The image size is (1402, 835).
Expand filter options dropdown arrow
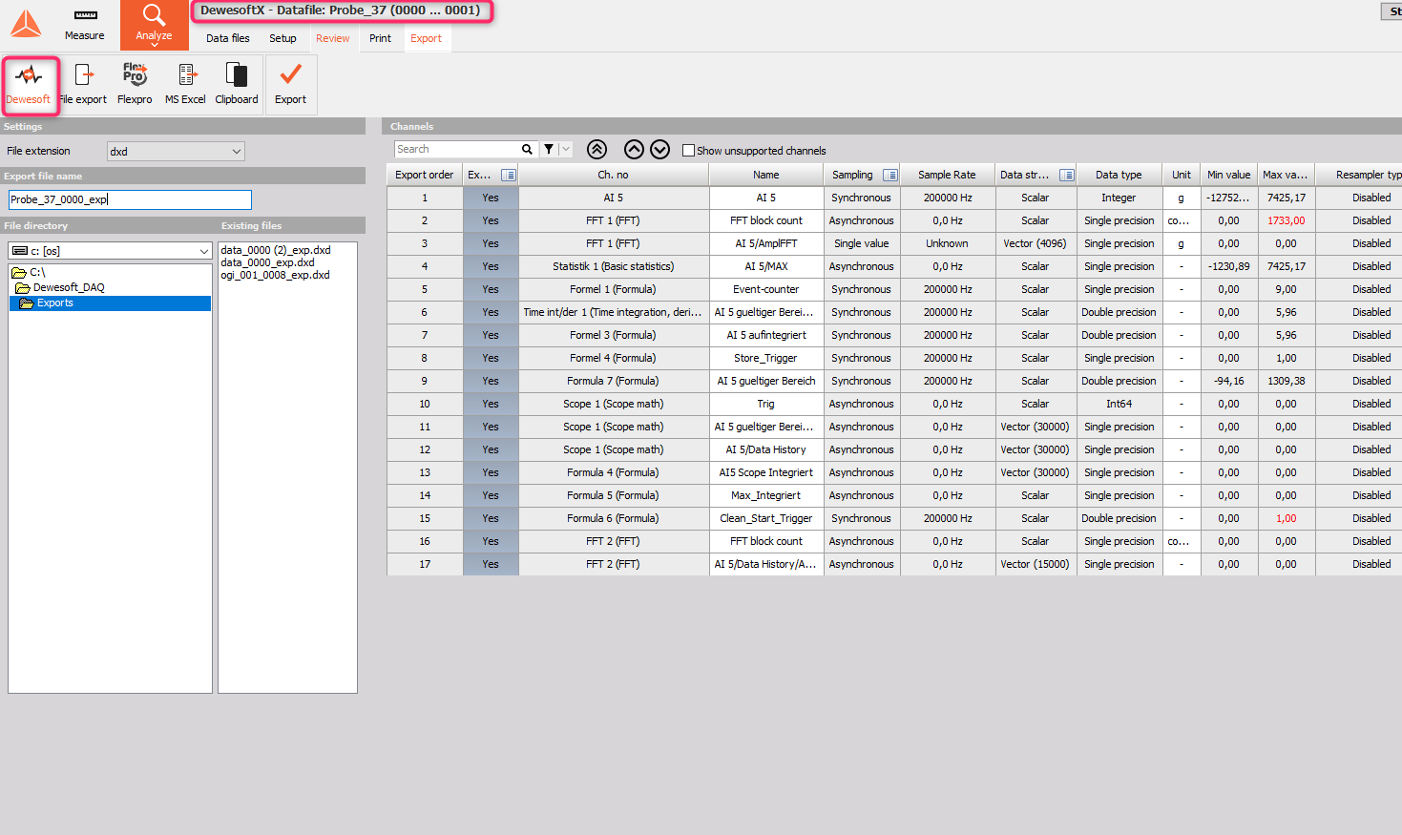566,149
